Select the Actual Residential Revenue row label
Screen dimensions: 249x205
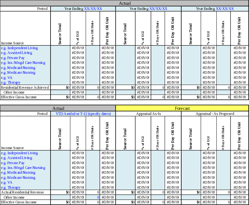(22, 192)
